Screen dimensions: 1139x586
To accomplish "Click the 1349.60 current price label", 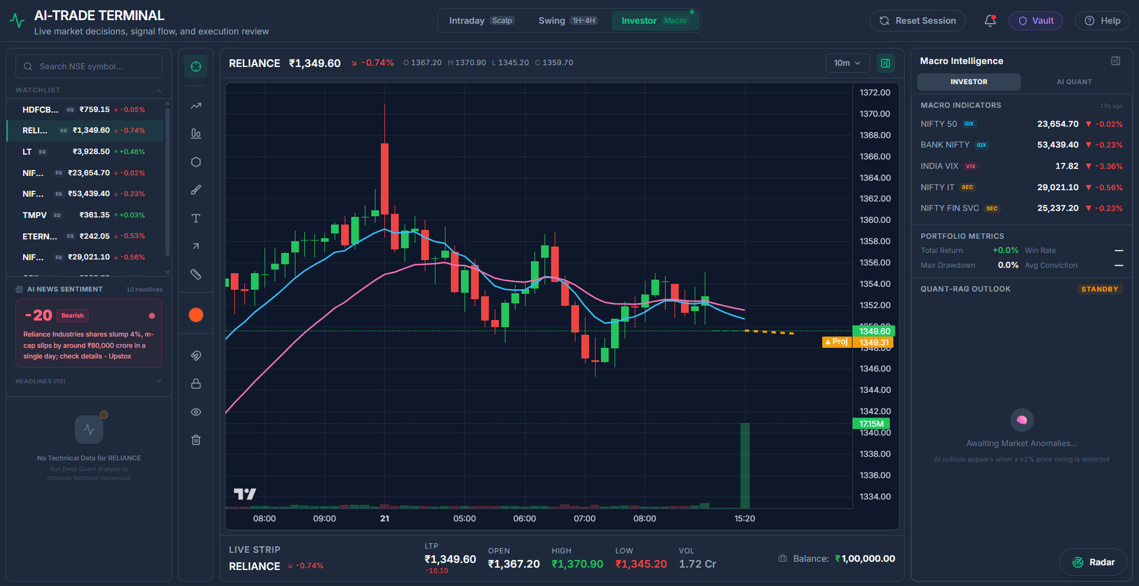I will click(874, 331).
